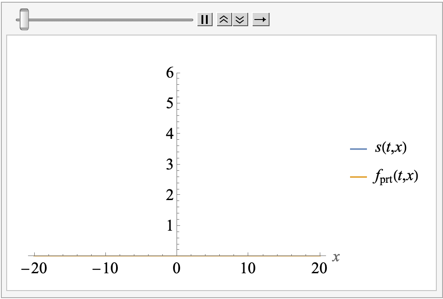Click the double up chevron to speed up animation
The height and width of the screenshot is (299, 443).
click(x=224, y=20)
